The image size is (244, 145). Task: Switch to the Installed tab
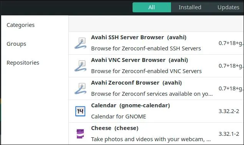click(x=190, y=7)
